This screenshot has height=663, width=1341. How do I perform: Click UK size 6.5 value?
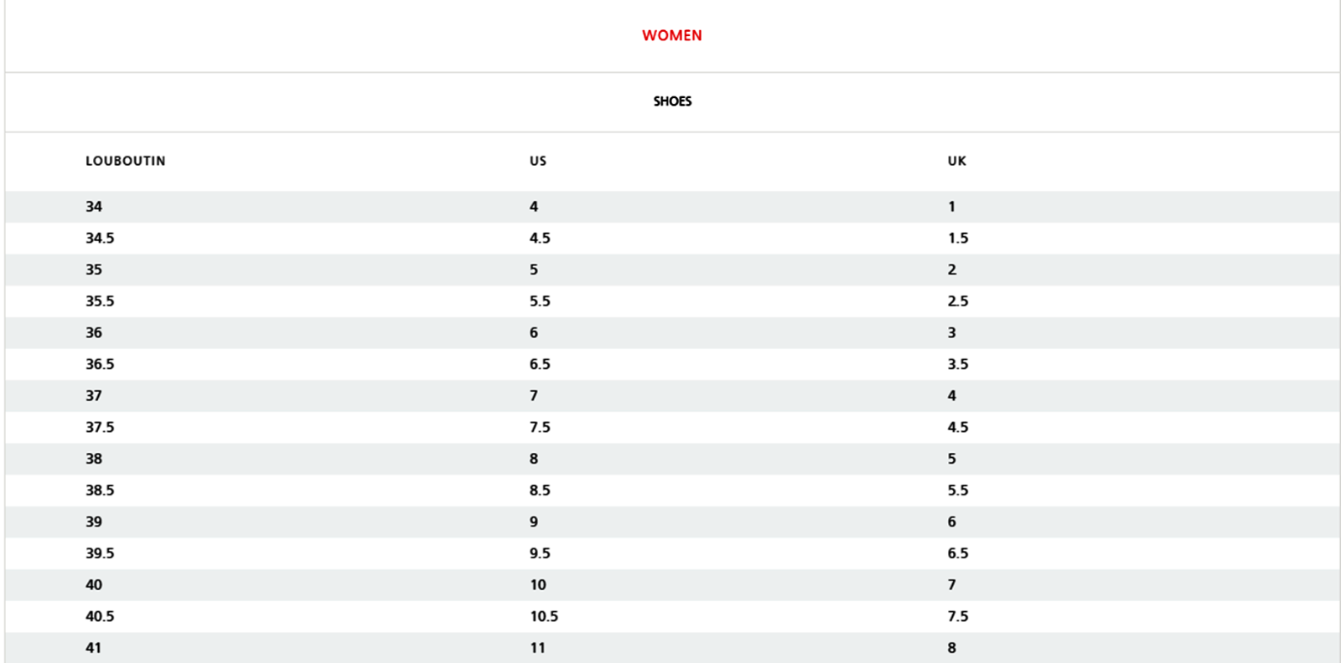958,553
